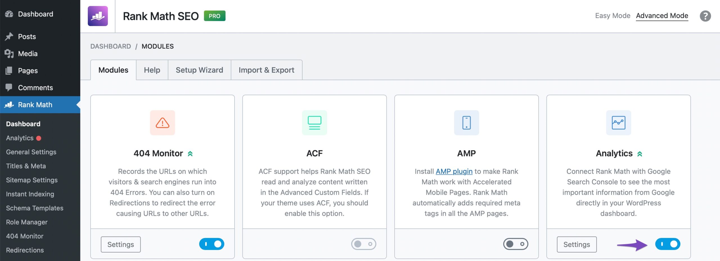
Task: Switch to the Setup Wizard tab
Action: pyautogui.click(x=199, y=70)
